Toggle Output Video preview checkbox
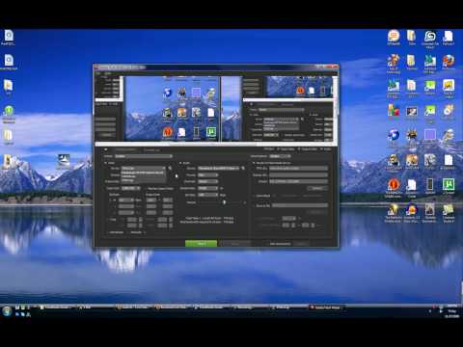The width and height of the screenshot is (463, 347). tap(299, 149)
